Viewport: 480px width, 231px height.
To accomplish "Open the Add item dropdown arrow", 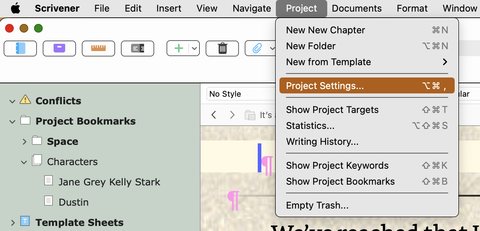I will tap(194, 49).
